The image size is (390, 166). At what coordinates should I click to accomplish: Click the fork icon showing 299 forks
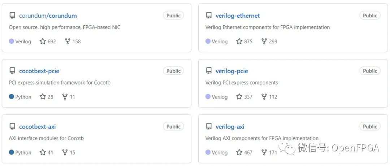(x=264, y=41)
